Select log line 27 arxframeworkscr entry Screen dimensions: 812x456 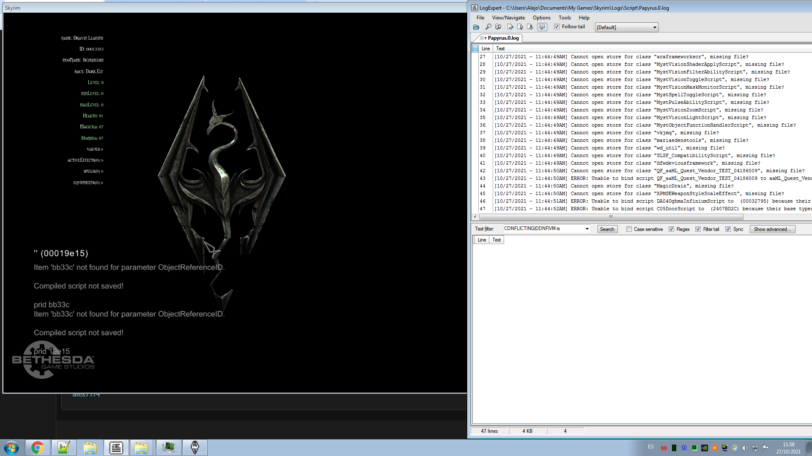tap(645, 57)
